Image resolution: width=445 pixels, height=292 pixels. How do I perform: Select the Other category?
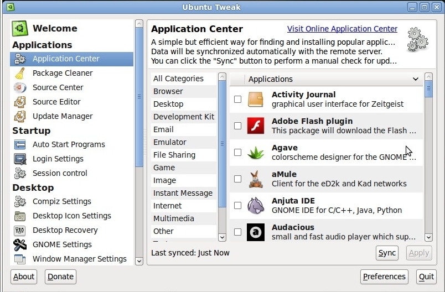(x=184, y=231)
